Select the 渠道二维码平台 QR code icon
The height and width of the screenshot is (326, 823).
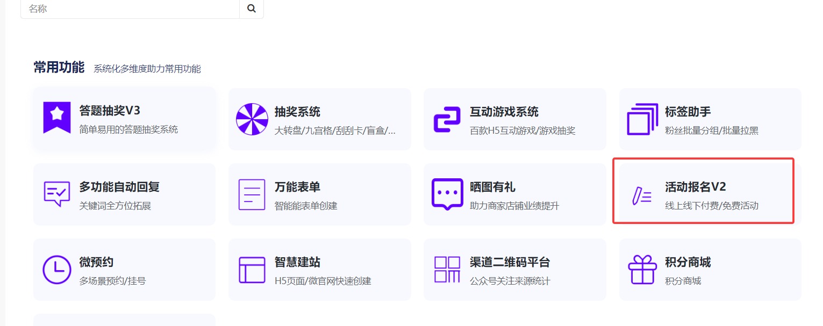[447, 270]
